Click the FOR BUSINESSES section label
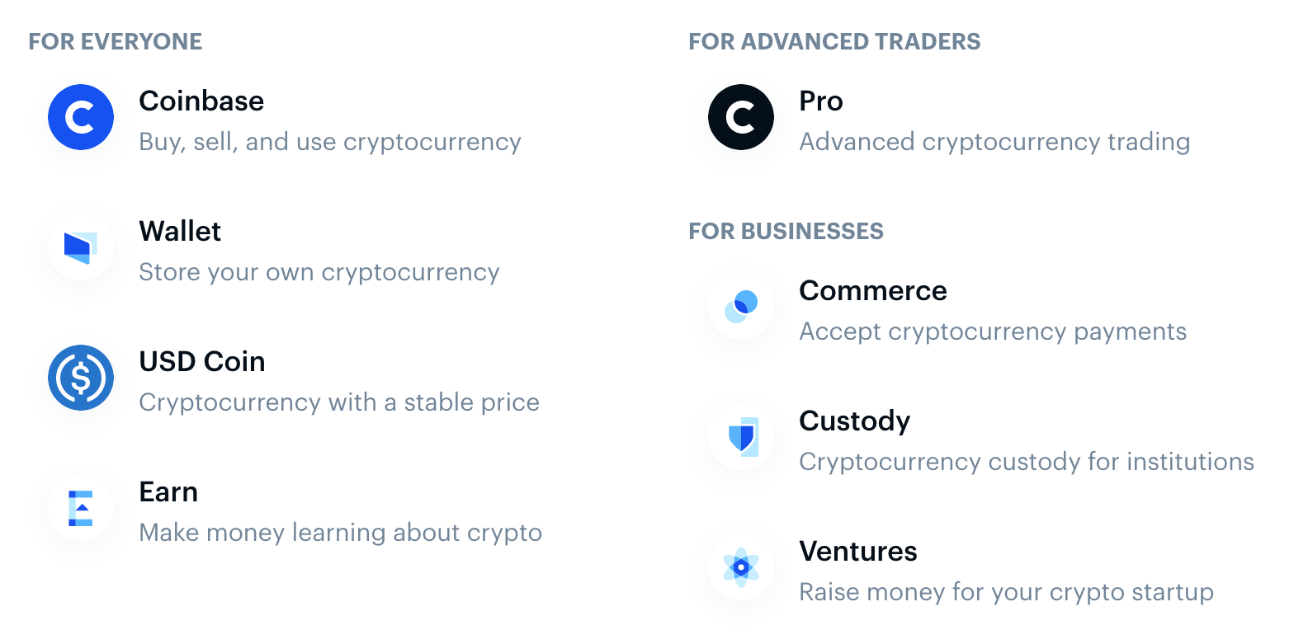Viewport: 1294px width, 630px height. [786, 231]
